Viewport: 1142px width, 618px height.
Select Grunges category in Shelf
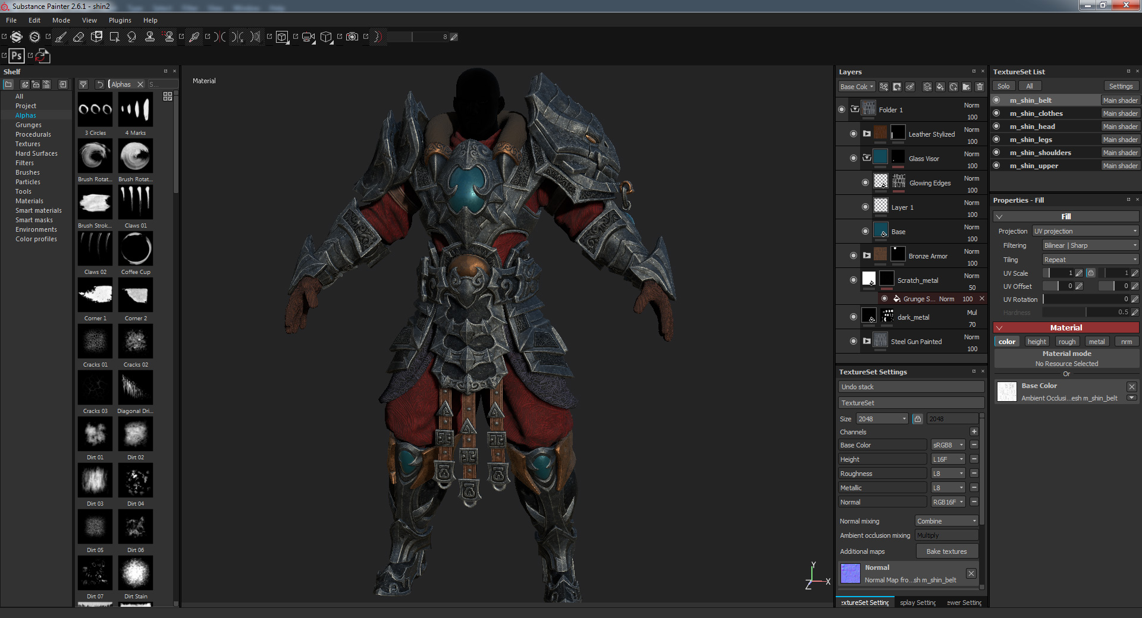click(x=29, y=125)
